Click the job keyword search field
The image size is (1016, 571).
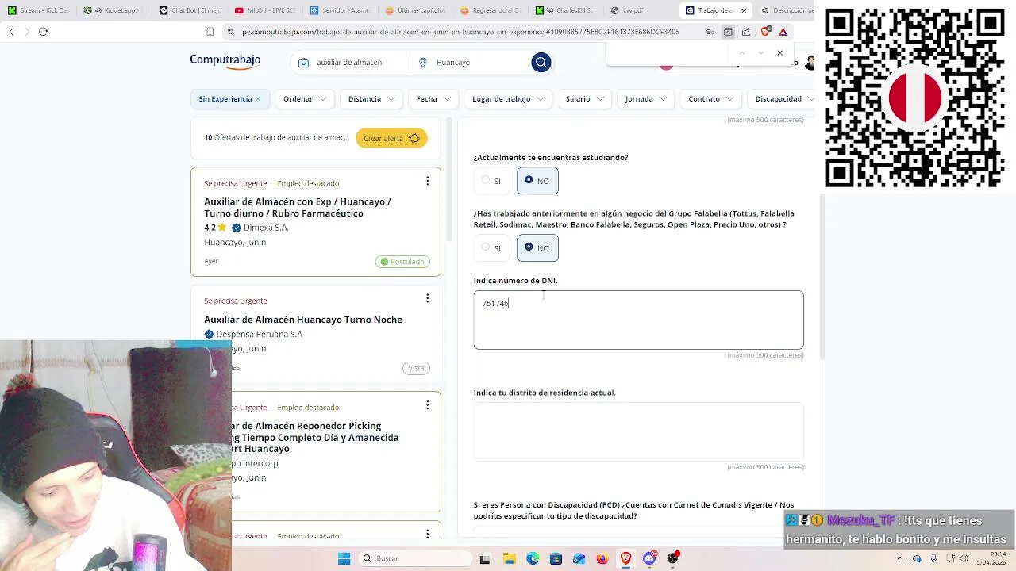[349, 62]
